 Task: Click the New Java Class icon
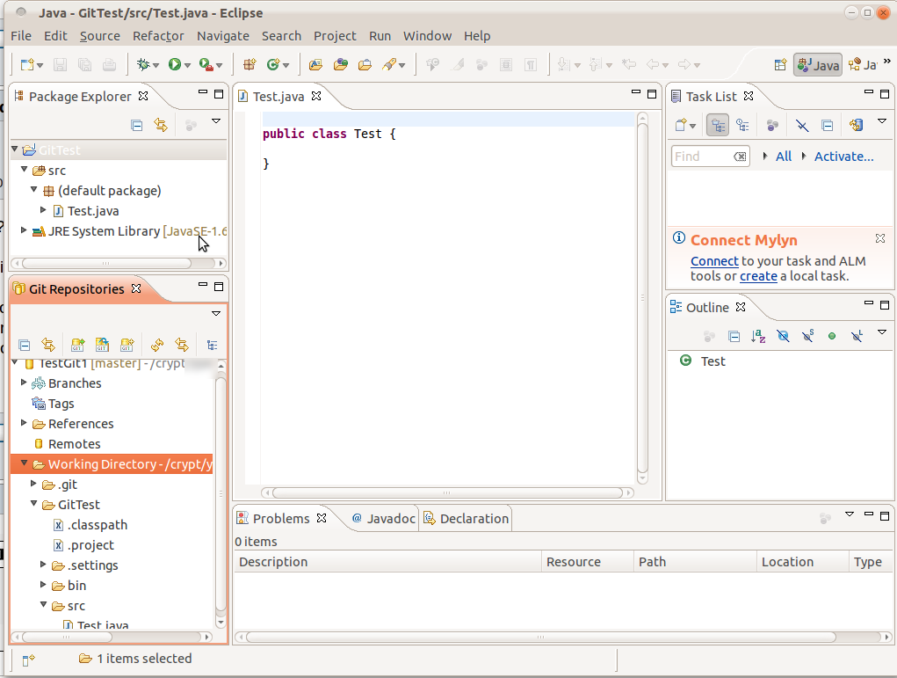tap(273, 65)
